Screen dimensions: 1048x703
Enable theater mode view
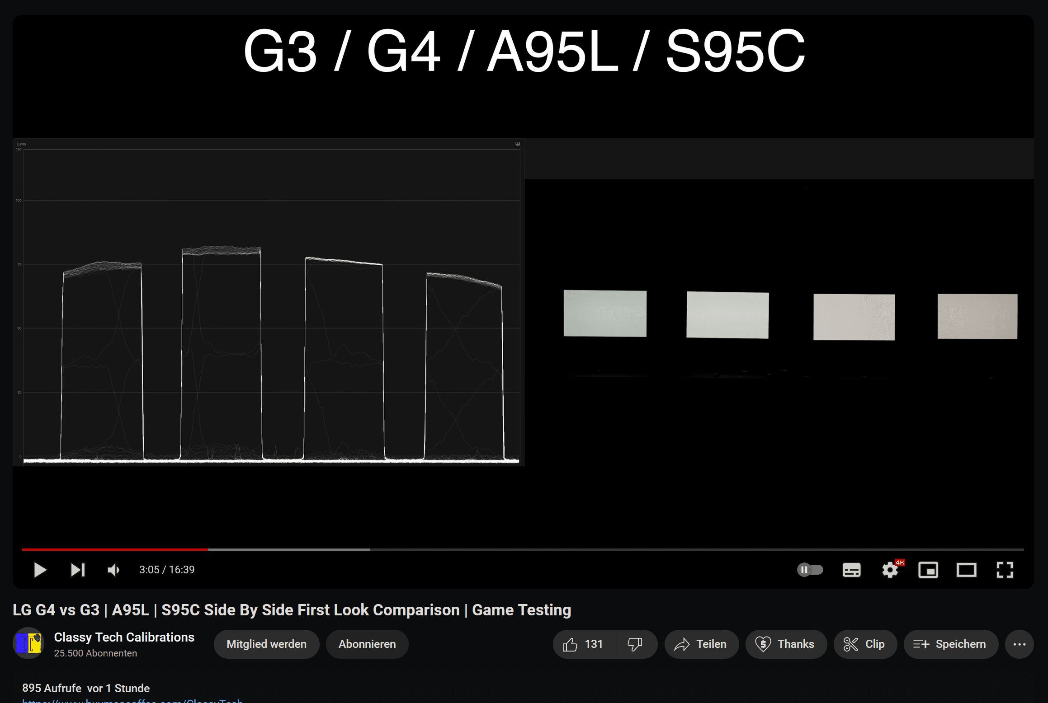[967, 570]
